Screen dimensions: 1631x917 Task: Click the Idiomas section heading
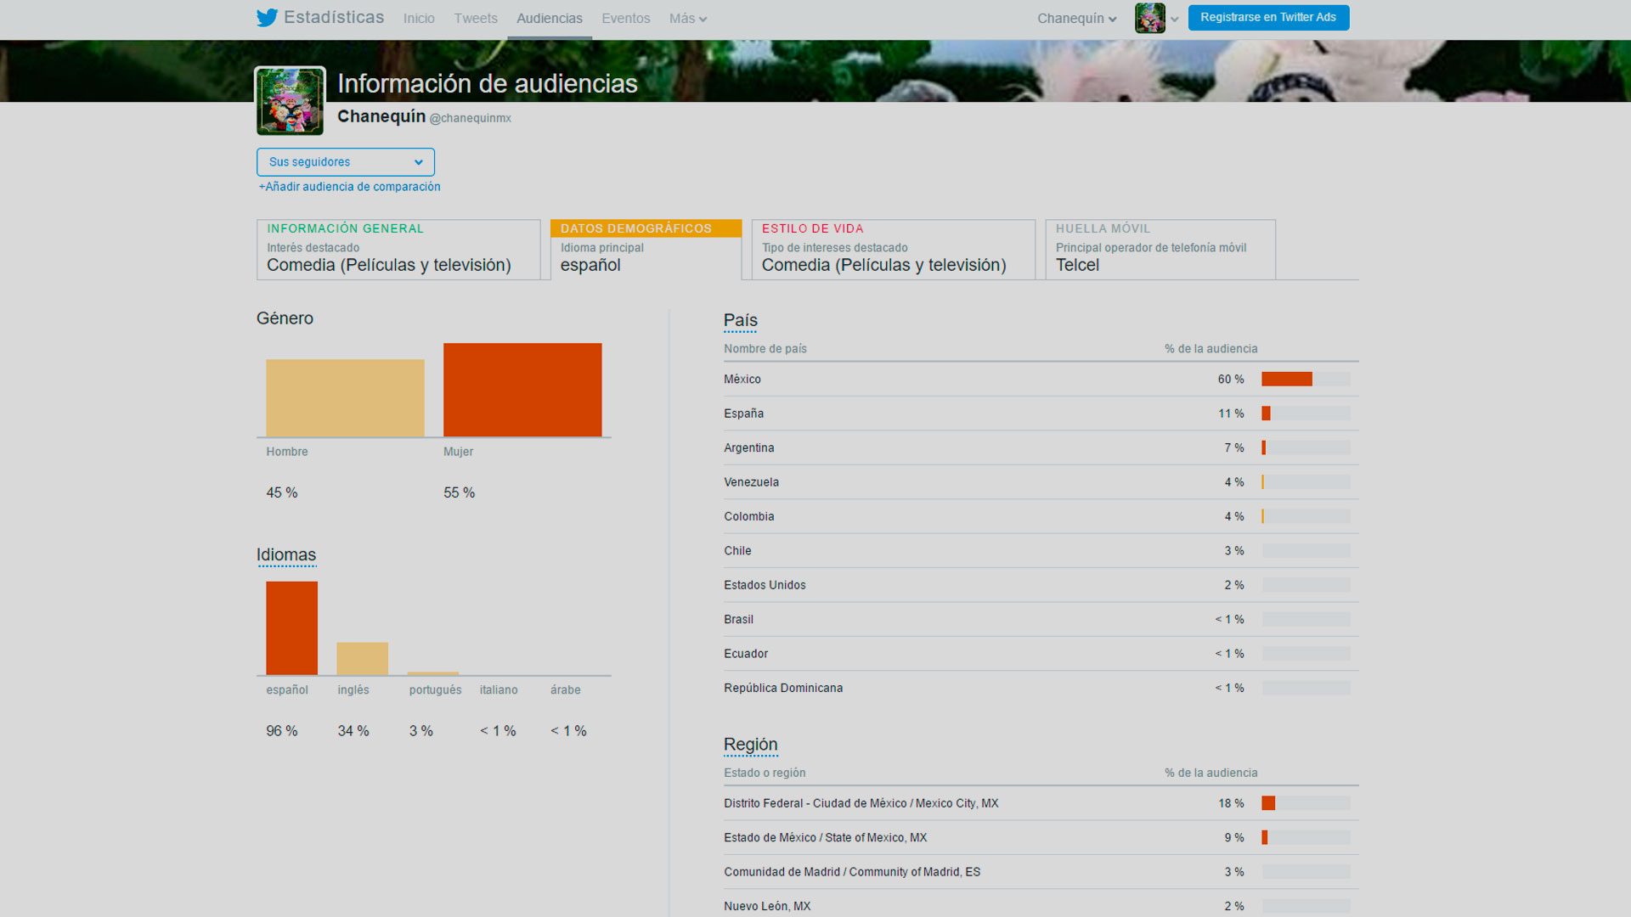286,555
